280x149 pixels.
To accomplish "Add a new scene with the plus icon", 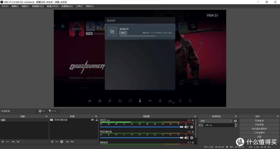I will 3,142.
